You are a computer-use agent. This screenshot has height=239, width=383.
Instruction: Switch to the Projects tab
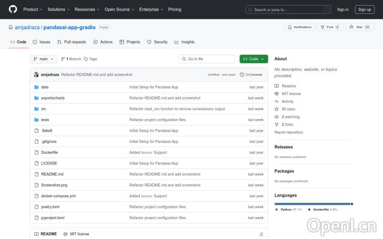tap(130, 42)
